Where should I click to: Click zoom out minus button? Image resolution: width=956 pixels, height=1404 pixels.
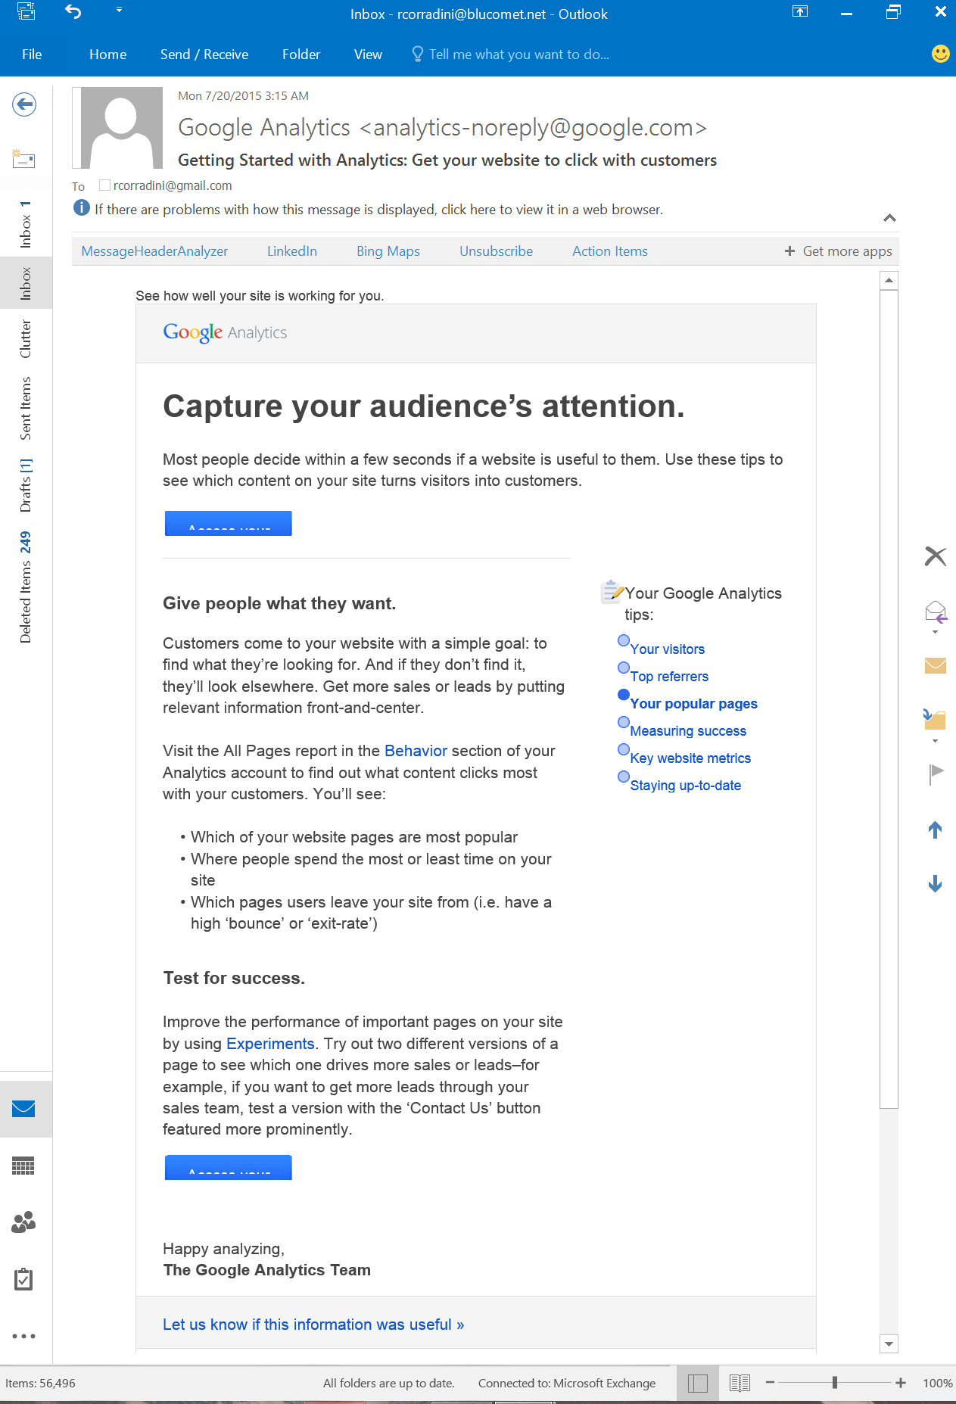[770, 1383]
